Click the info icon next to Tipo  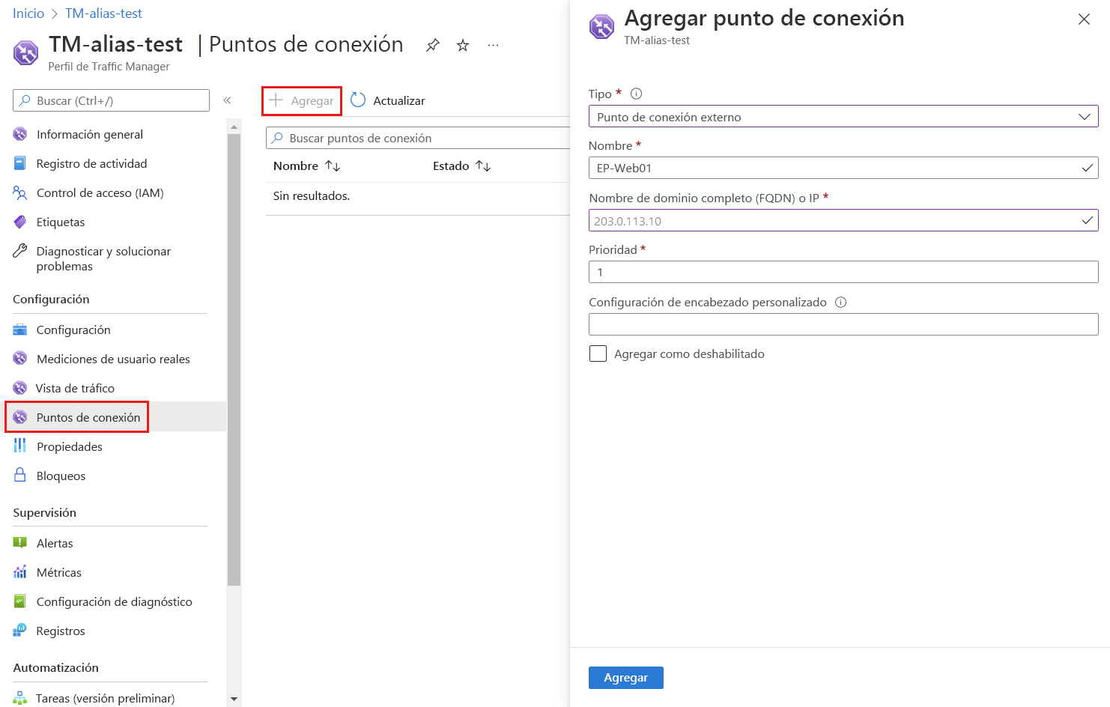637,94
